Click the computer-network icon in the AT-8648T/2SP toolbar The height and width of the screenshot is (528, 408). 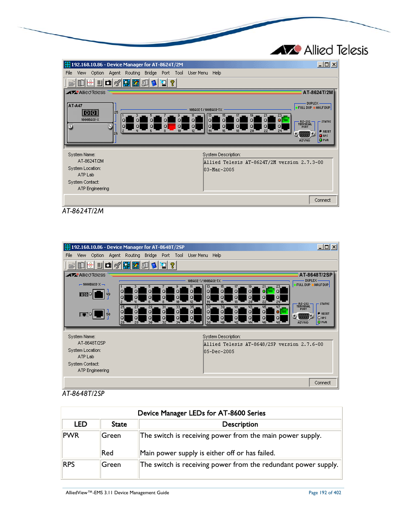163,265
